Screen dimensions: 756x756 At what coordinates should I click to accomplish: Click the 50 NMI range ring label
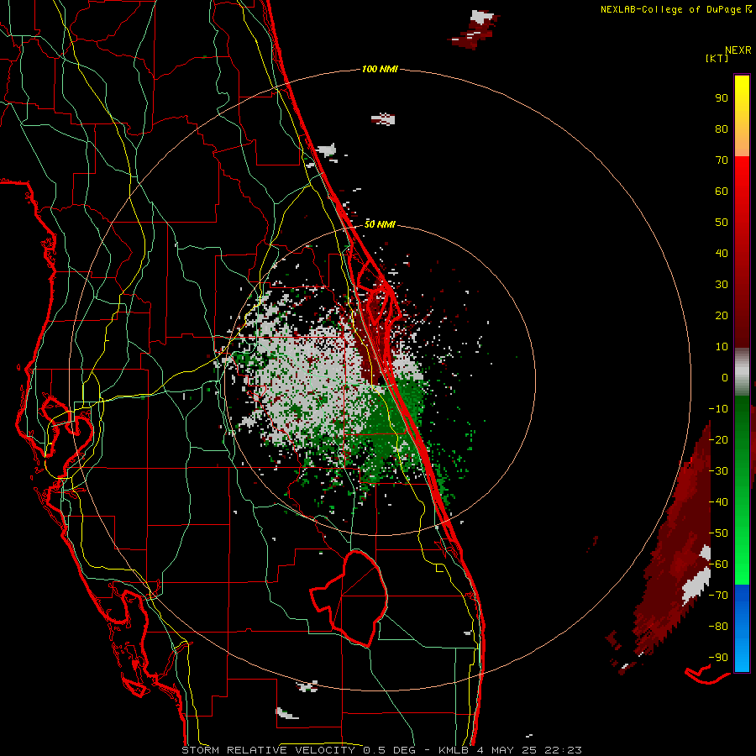[380, 224]
